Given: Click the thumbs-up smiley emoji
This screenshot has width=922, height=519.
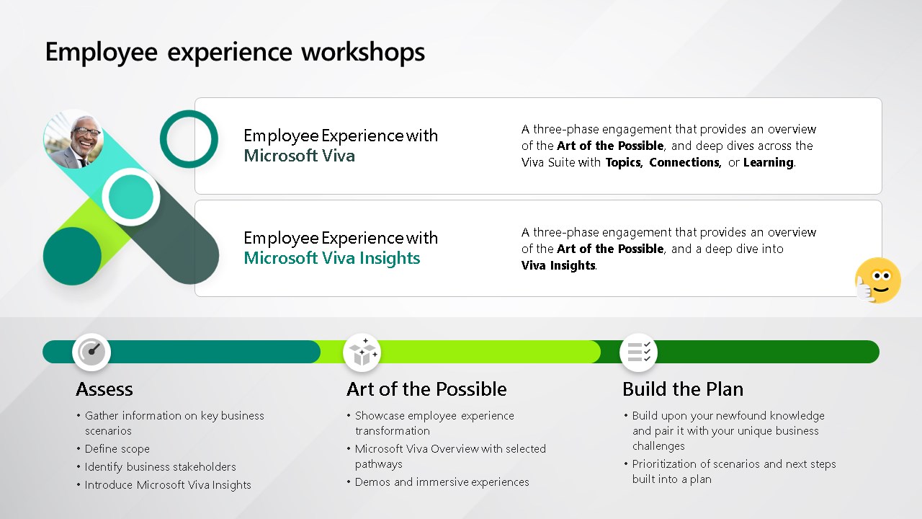Looking at the screenshot, I should click(877, 280).
